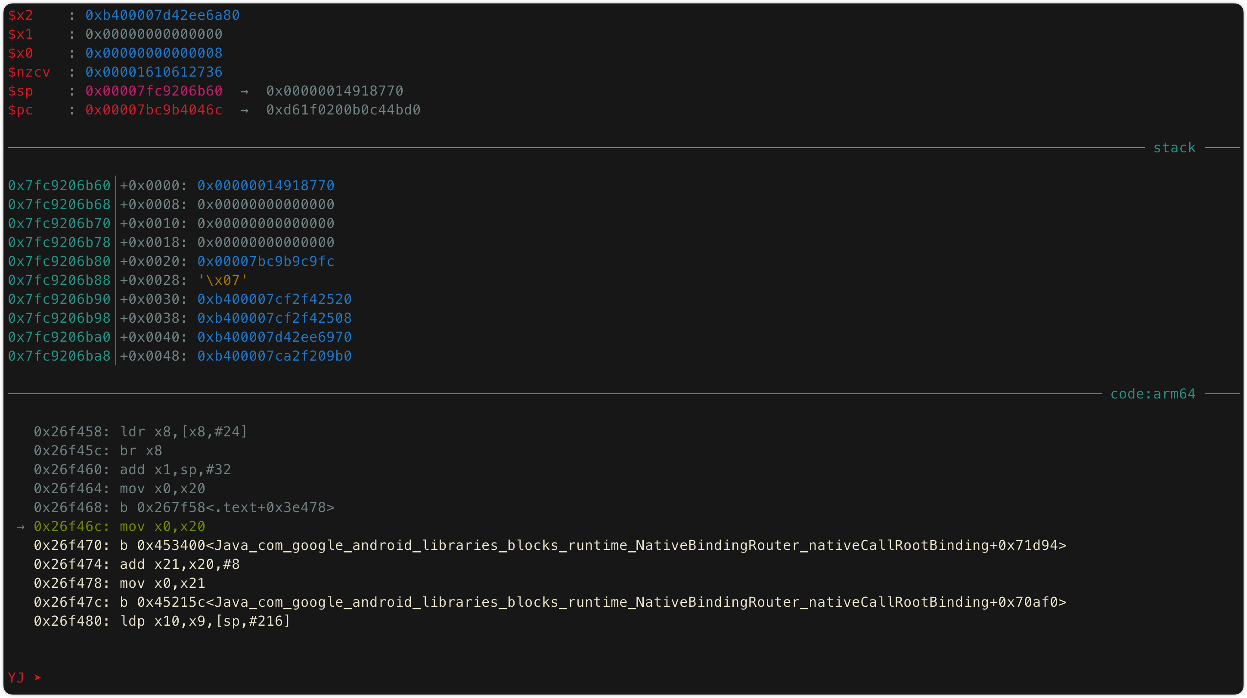The image size is (1247, 698).
Task: Select the dereferenced value 0xd61f0200b0c44bd0
Action: [x=343, y=110]
